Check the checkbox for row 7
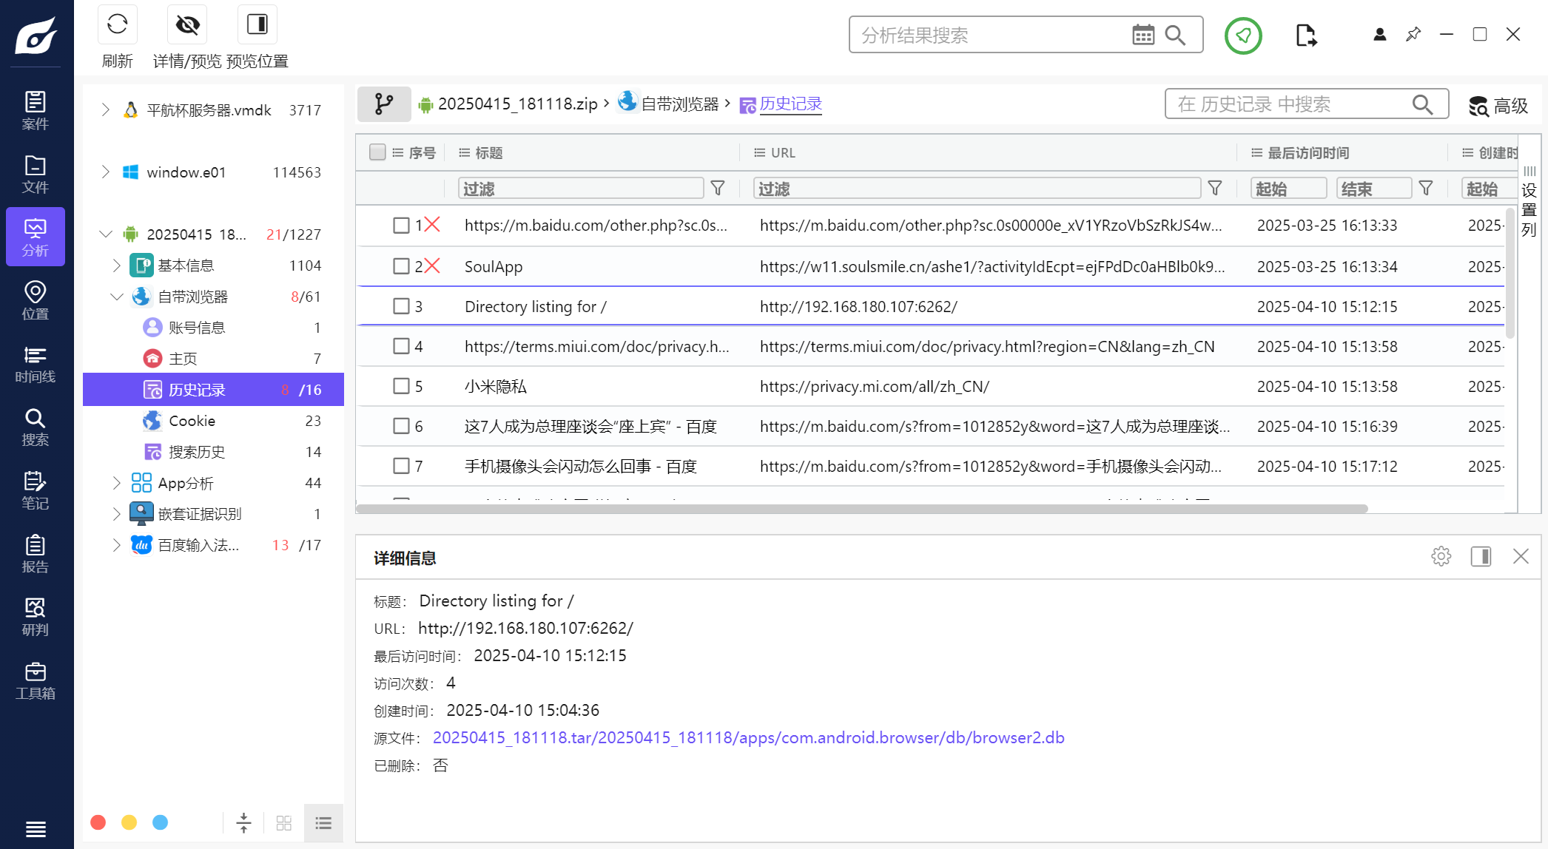The width and height of the screenshot is (1548, 849). pos(401,466)
